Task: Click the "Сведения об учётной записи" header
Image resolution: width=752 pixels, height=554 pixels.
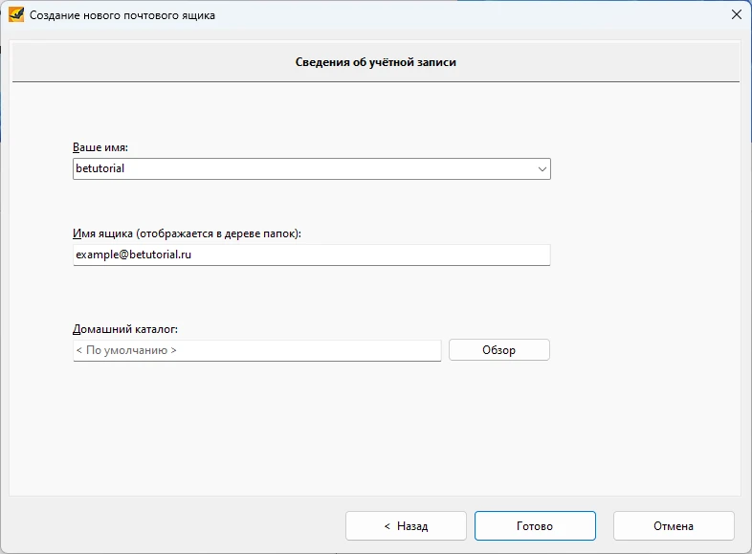Action: click(375, 63)
